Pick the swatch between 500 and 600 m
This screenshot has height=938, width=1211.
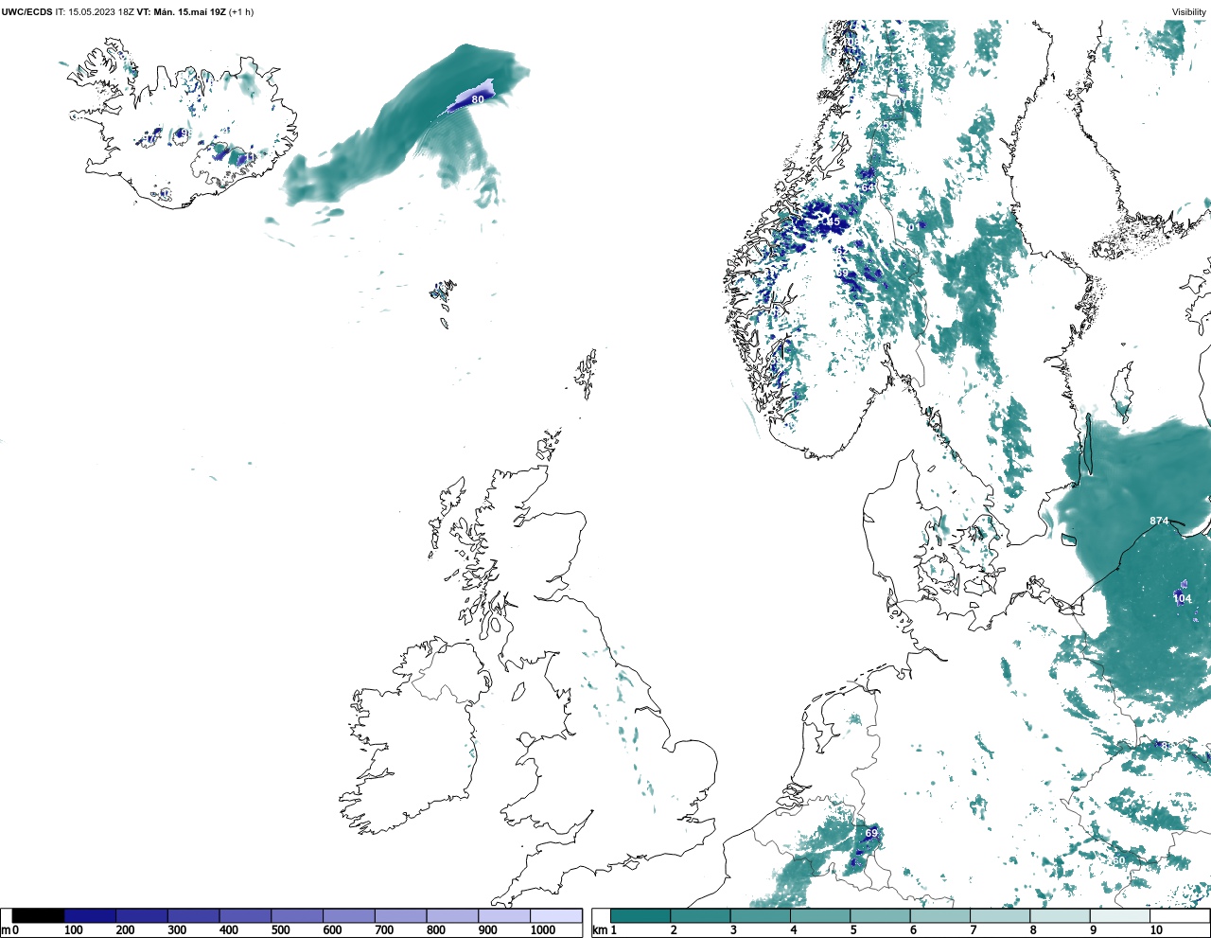pyautogui.click(x=297, y=916)
